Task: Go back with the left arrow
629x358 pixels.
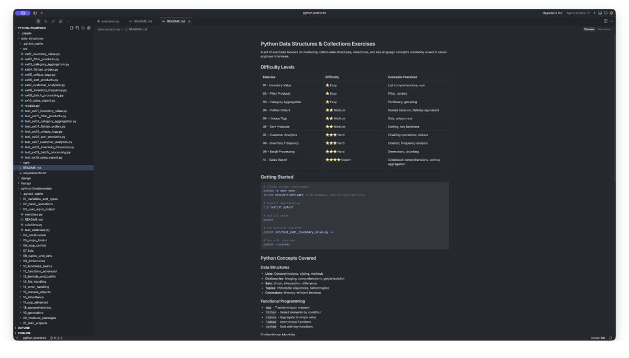Action: coord(42,13)
